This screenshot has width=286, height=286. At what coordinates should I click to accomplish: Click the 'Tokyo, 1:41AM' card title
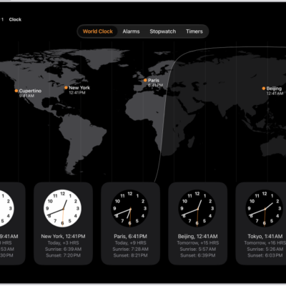point(265,237)
